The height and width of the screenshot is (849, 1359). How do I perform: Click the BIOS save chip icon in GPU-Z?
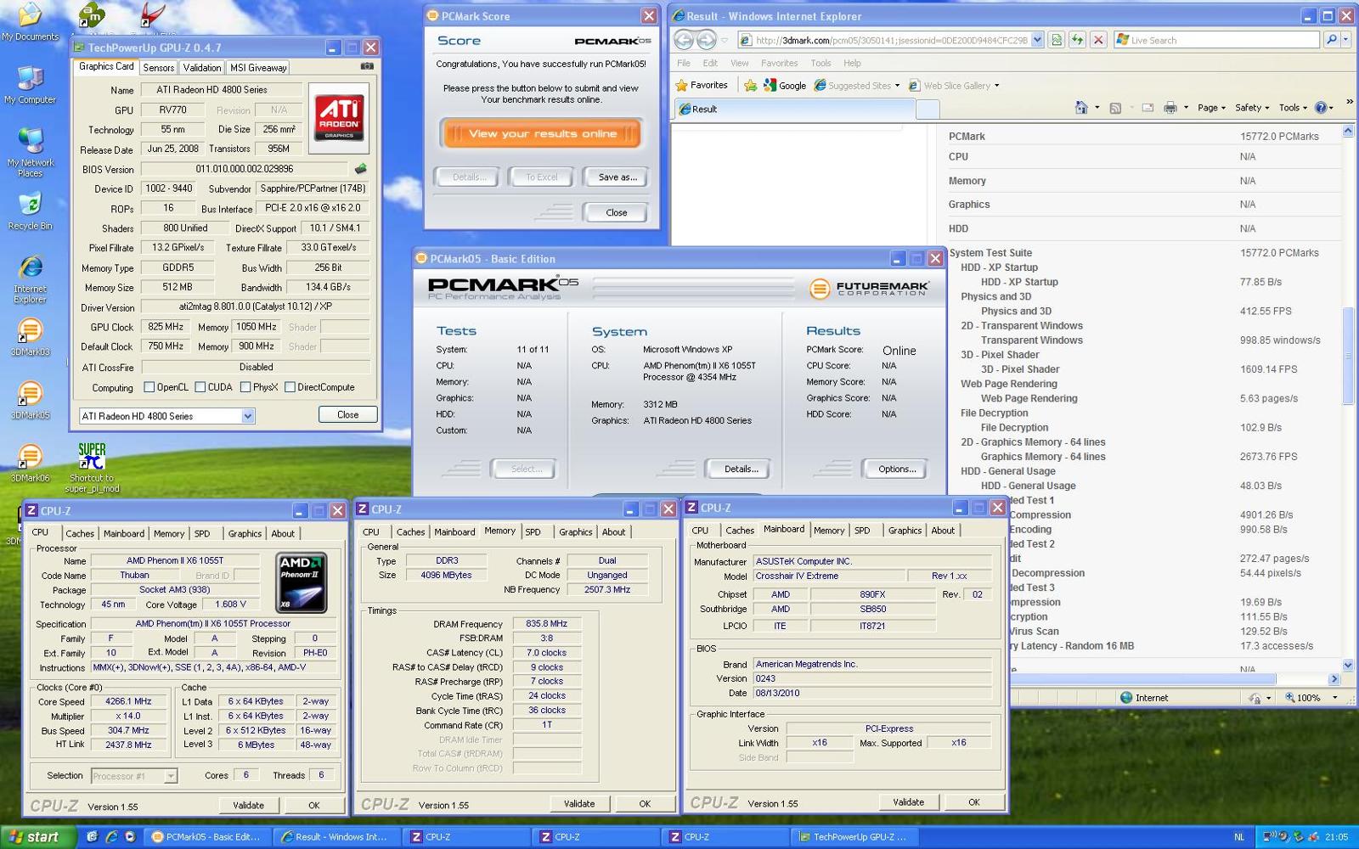coord(361,169)
